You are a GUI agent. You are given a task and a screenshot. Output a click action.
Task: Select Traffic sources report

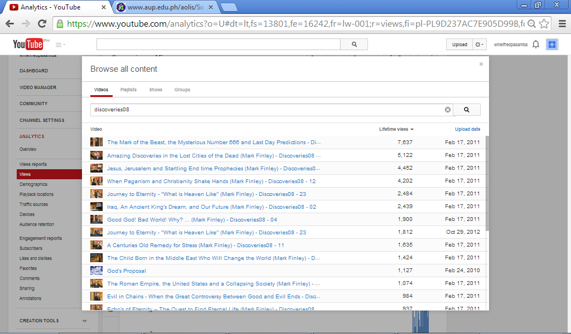coord(34,204)
